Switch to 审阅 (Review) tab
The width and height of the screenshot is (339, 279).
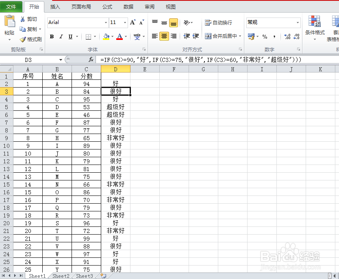(150, 7)
